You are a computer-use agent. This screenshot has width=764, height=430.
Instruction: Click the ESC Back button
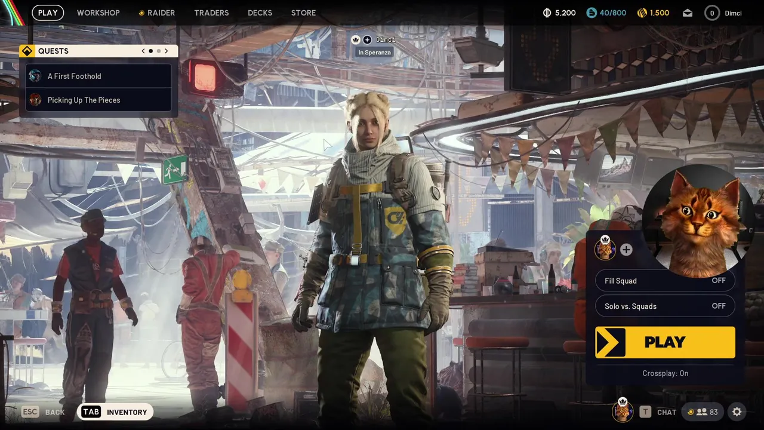tap(43, 412)
